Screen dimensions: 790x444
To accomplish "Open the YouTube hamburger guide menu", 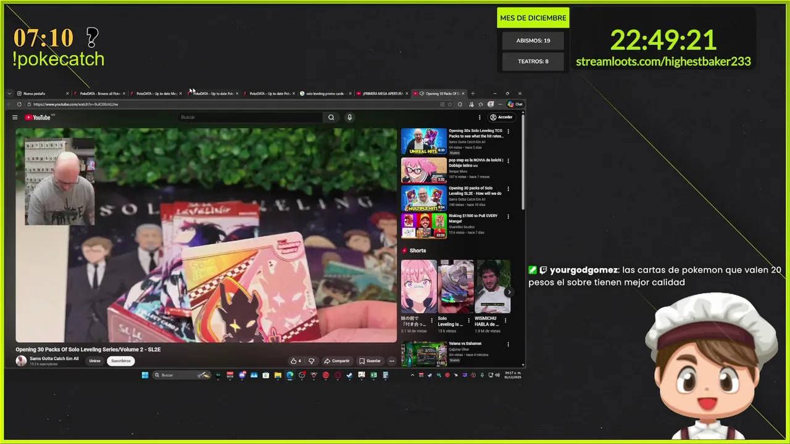I will pyautogui.click(x=15, y=117).
